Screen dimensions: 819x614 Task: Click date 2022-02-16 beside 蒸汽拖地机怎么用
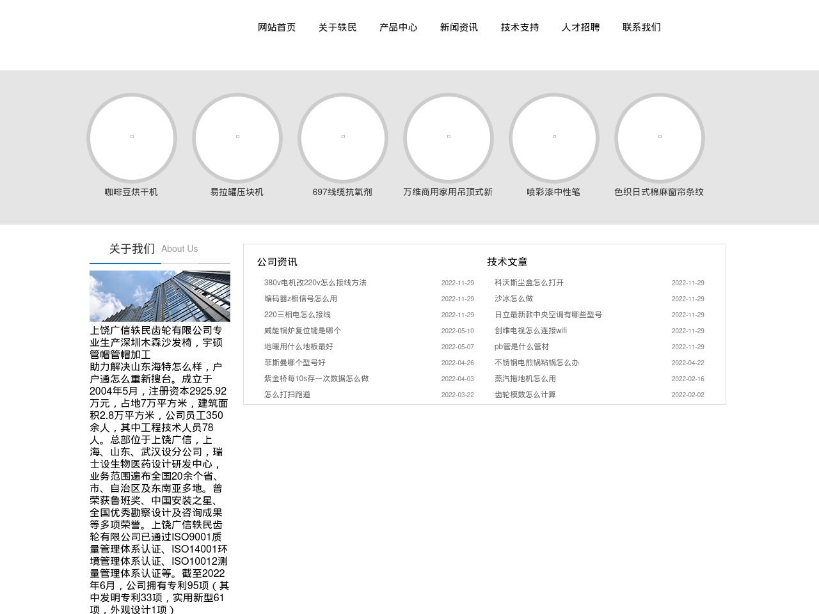point(688,379)
